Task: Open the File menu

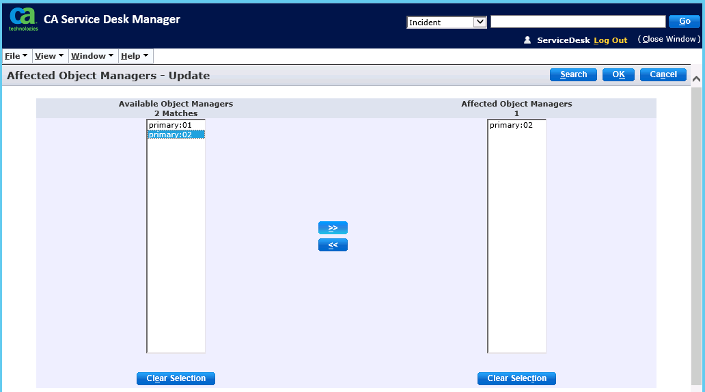Action: tap(16, 56)
